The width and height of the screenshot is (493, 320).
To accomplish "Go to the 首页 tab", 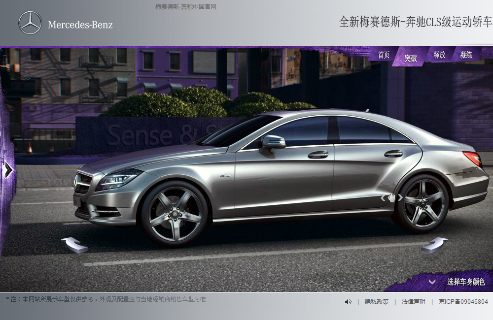I will 384,55.
